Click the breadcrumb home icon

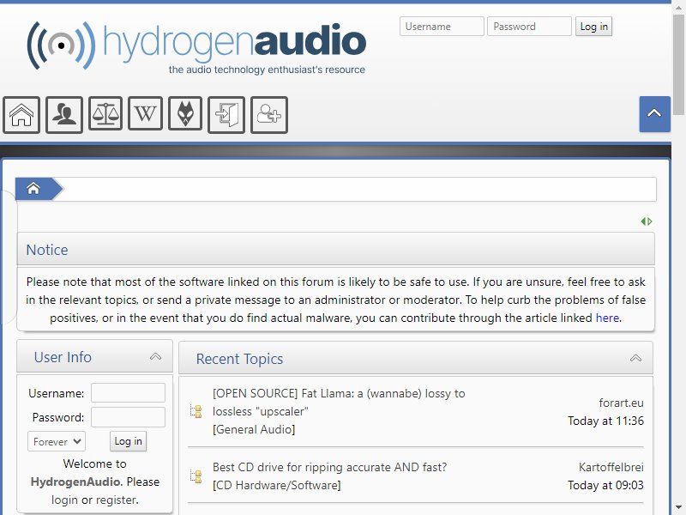tap(33, 189)
